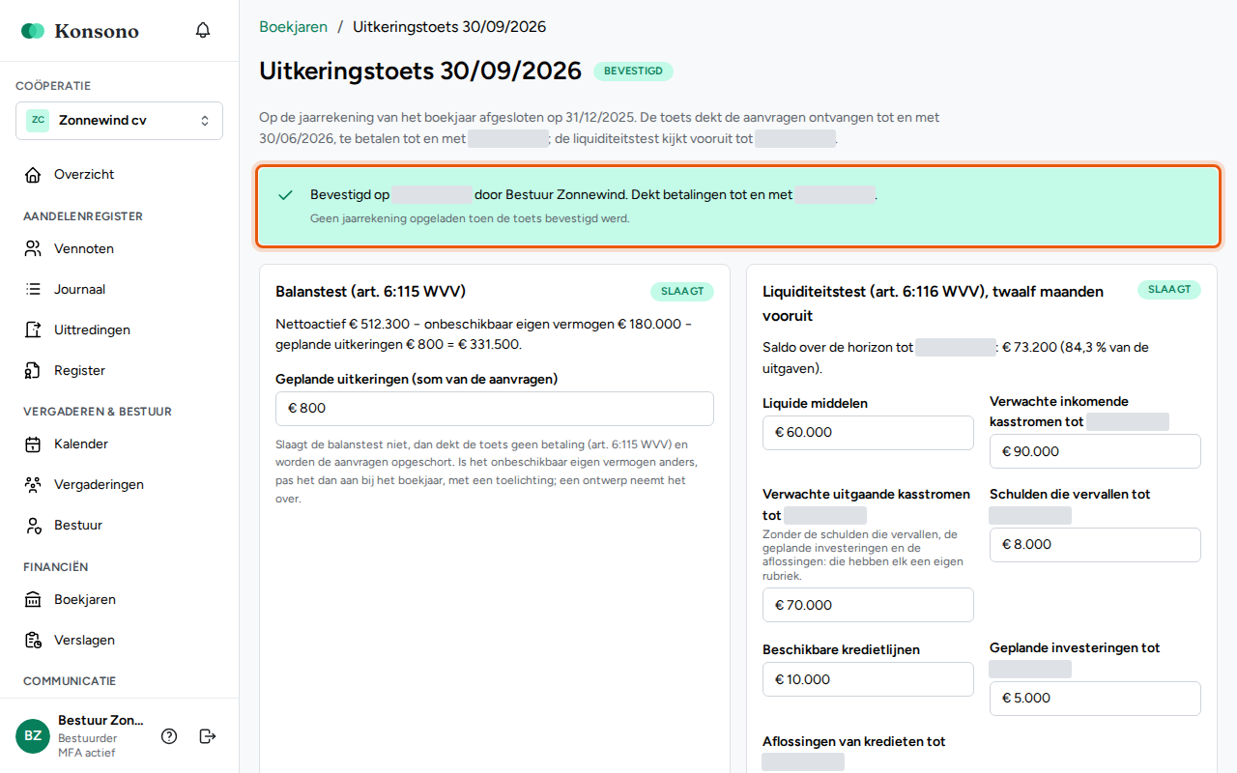Go to Overzicht menu item

coord(119,175)
